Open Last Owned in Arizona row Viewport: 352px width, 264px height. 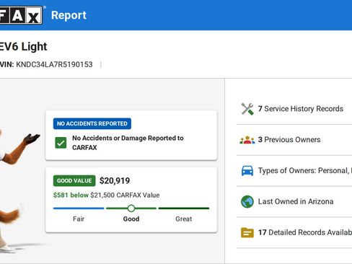pyautogui.click(x=294, y=201)
